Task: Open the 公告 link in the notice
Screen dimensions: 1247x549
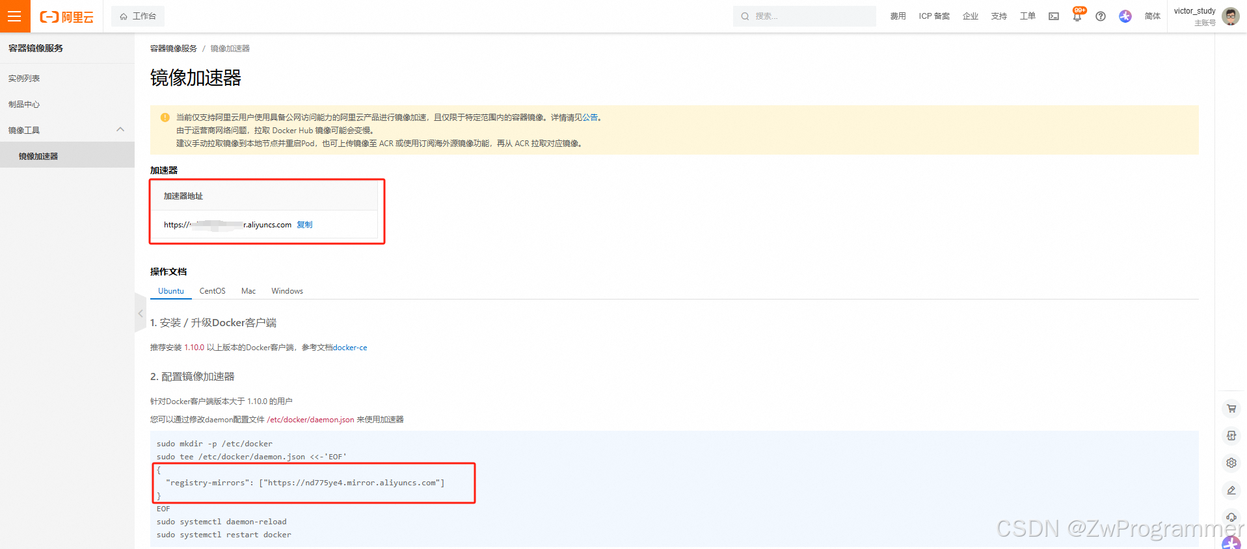Action: click(590, 118)
